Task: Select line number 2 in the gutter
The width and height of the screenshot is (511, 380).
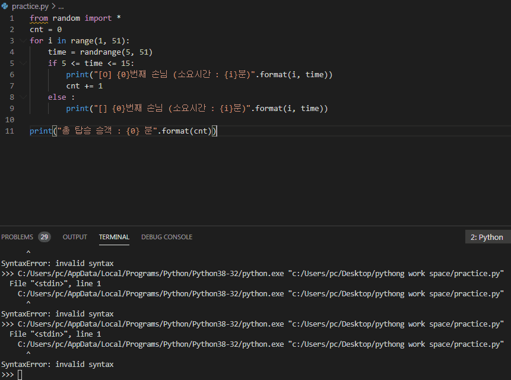Action: point(12,30)
